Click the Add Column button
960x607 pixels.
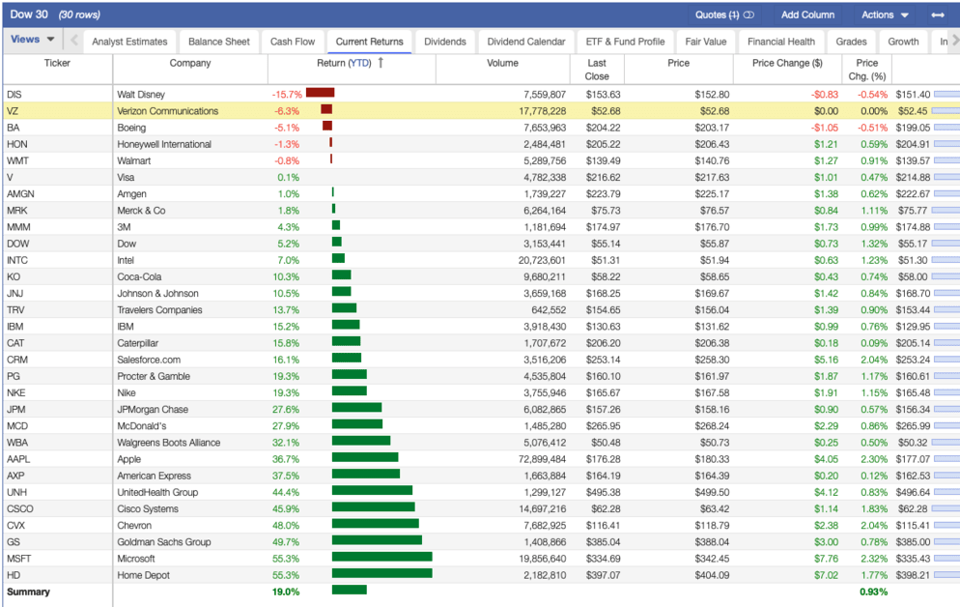807,14
